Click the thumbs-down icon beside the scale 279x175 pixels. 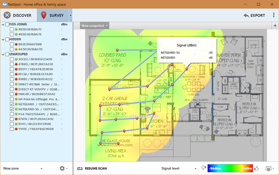[x=204, y=168]
